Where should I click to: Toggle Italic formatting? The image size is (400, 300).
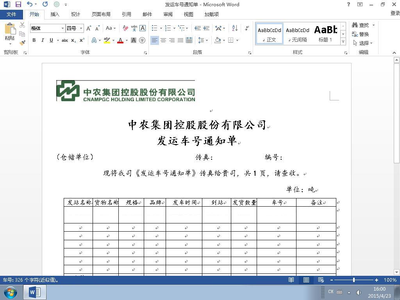(x=43, y=40)
